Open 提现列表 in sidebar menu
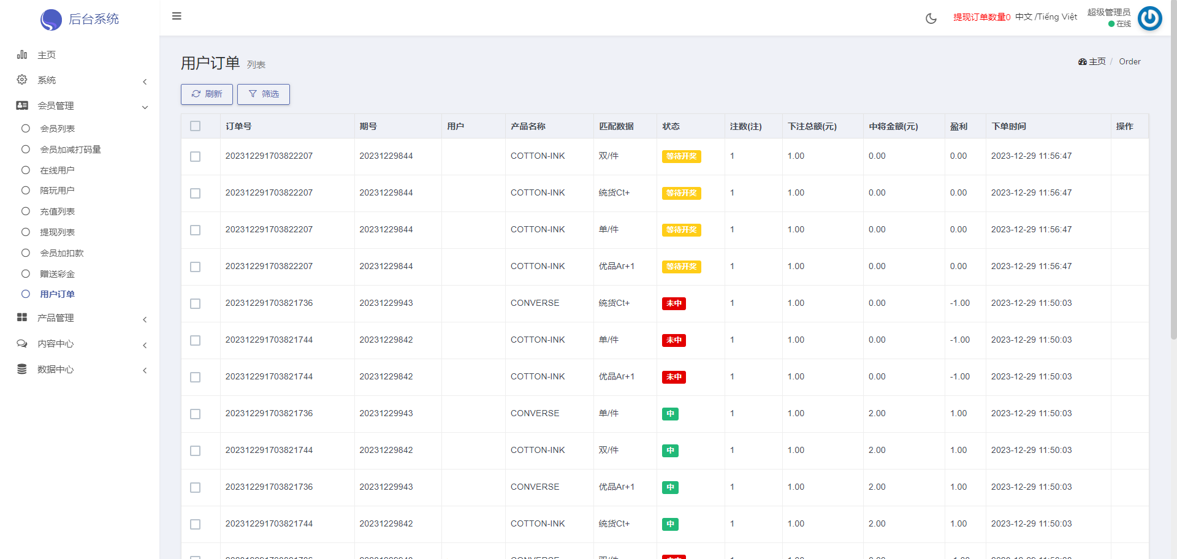The image size is (1177, 559). 57,232
